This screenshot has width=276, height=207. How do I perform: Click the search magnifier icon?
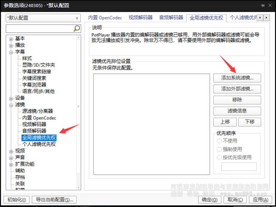76,29
